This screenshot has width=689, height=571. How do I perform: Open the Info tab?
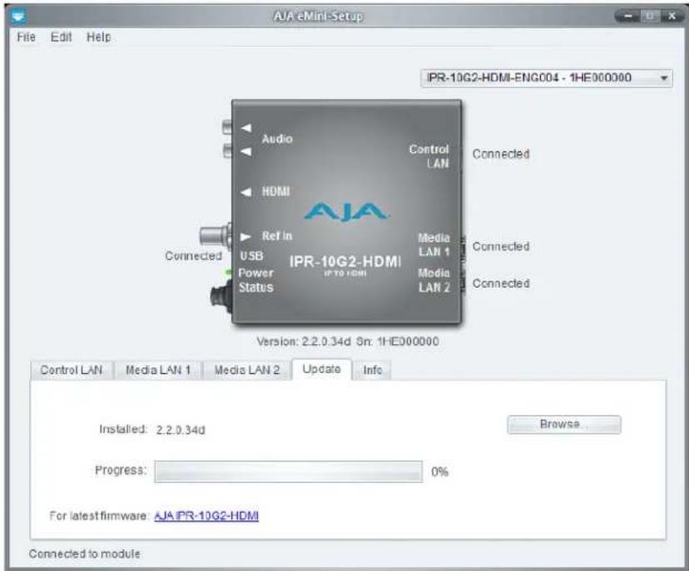[372, 370]
